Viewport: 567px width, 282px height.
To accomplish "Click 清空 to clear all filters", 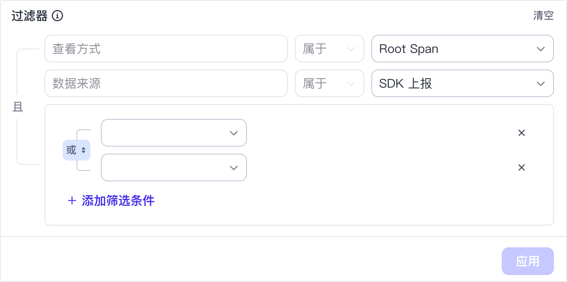I will [543, 16].
